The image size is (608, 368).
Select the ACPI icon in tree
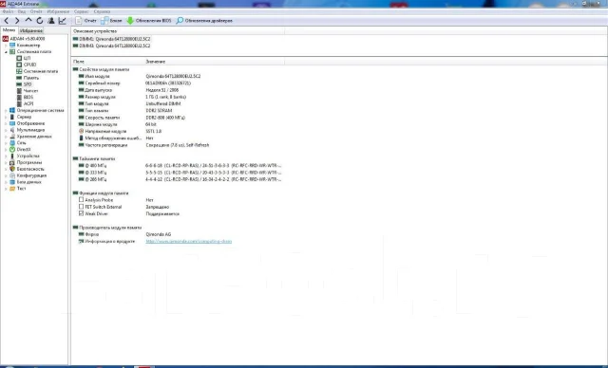[19, 103]
